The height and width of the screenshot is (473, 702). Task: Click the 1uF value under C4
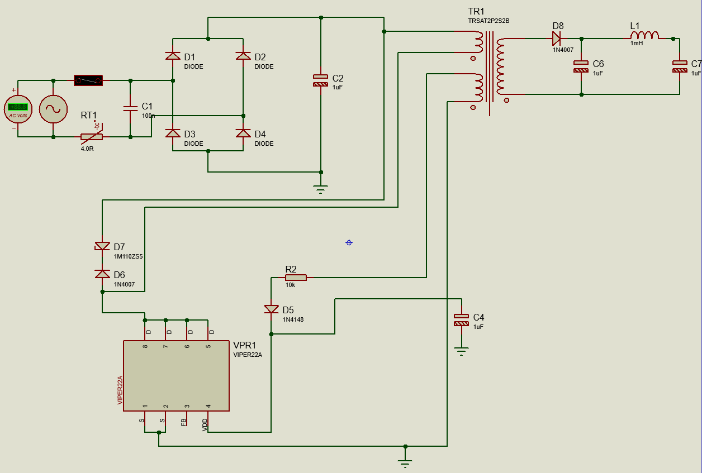479,327
